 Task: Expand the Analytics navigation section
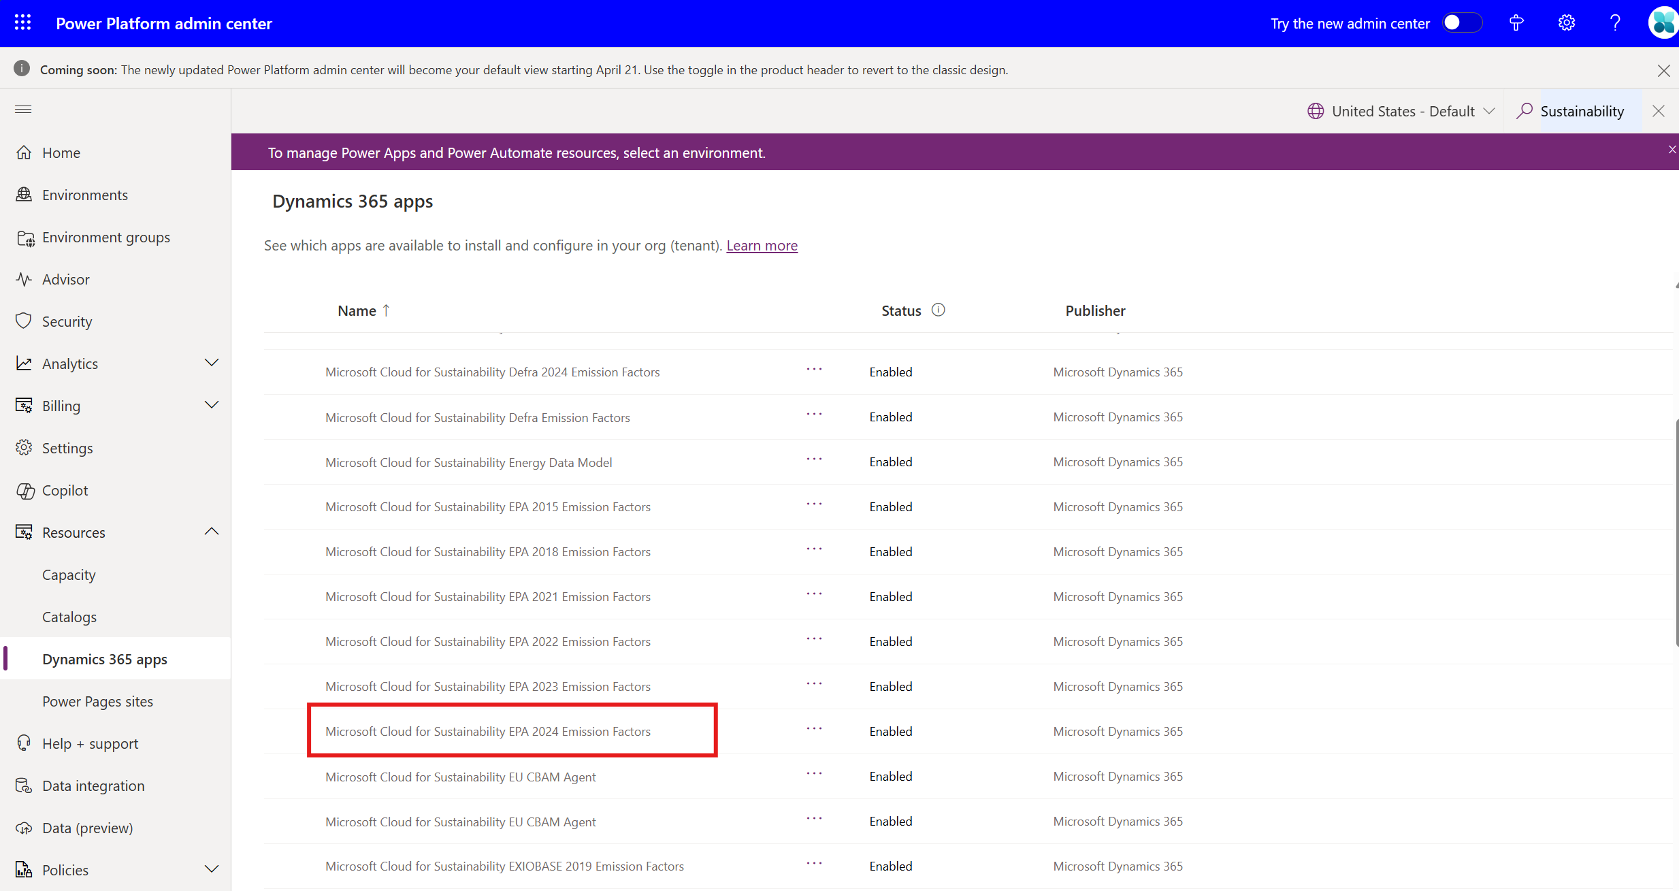pyautogui.click(x=212, y=363)
